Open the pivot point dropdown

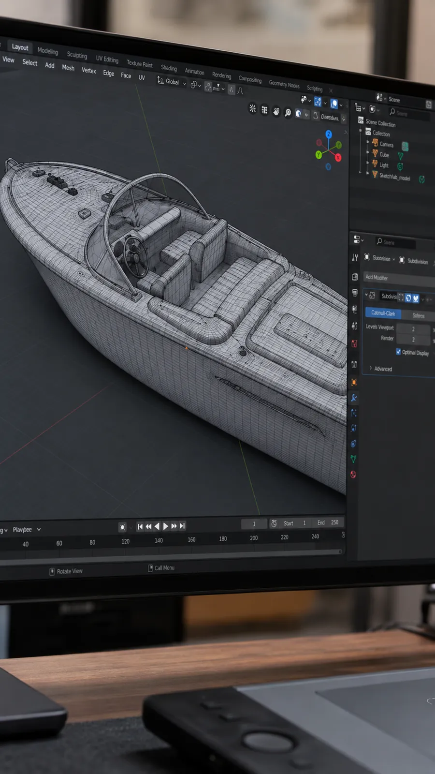tap(195, 85)
